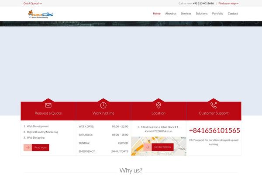Viewport: 262px width, 175px height.
Task: Click the large number +841656101565
Action: point(214,130)
